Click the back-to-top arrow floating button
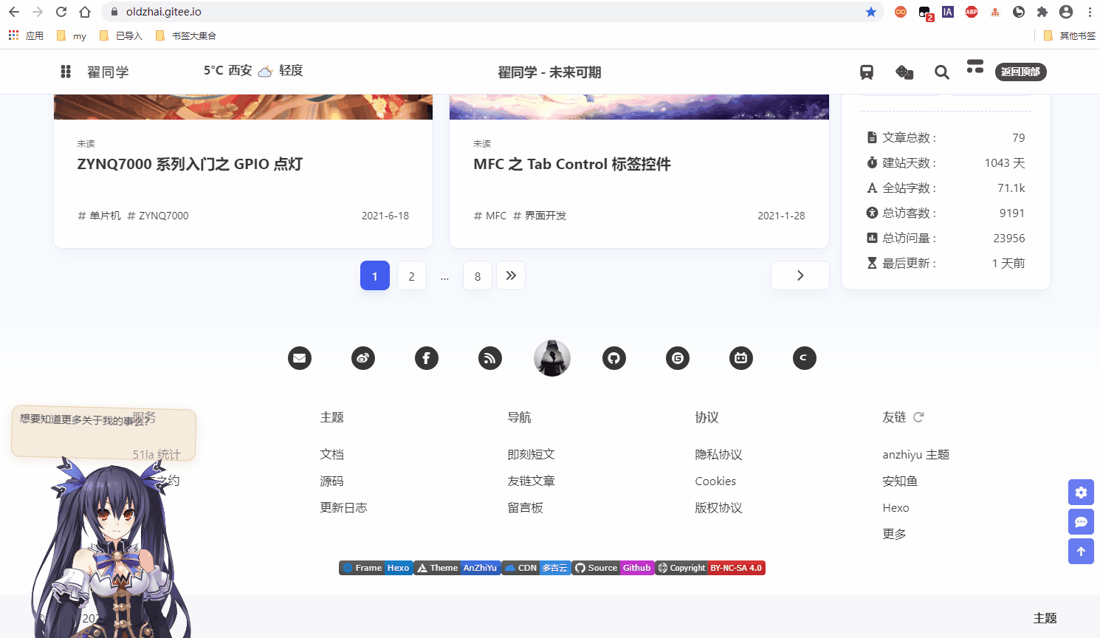Screen dimensions: 1100x638 pyautogui.click(x=1081, y=552)
